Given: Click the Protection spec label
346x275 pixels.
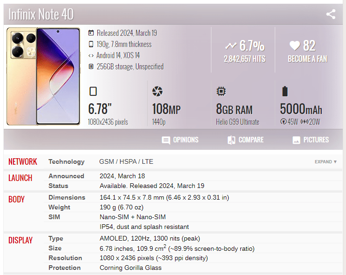Looking at the screenshot, I should tap(65, 268).
